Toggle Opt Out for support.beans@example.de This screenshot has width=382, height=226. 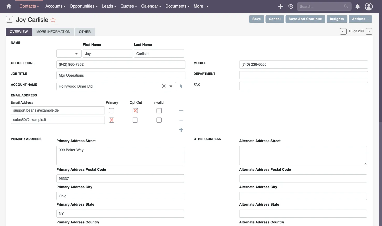pyautogui.click(x=135, y=111)
